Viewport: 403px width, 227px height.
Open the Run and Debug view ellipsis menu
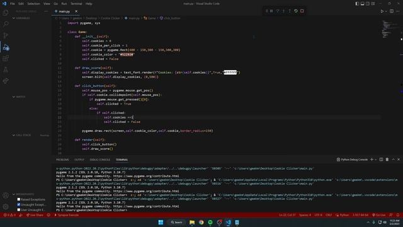click(x=46, y=11)
